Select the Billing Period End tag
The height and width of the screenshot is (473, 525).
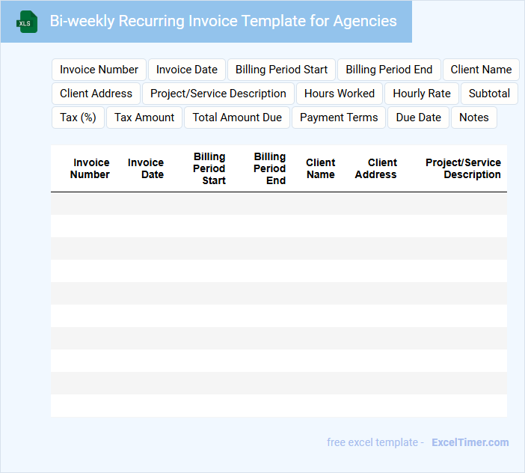[389, 70]
